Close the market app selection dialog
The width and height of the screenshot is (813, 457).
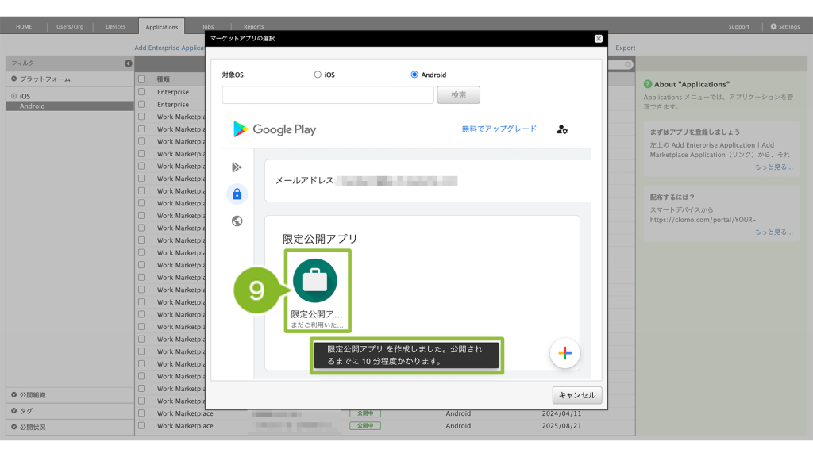click(598, 38)
